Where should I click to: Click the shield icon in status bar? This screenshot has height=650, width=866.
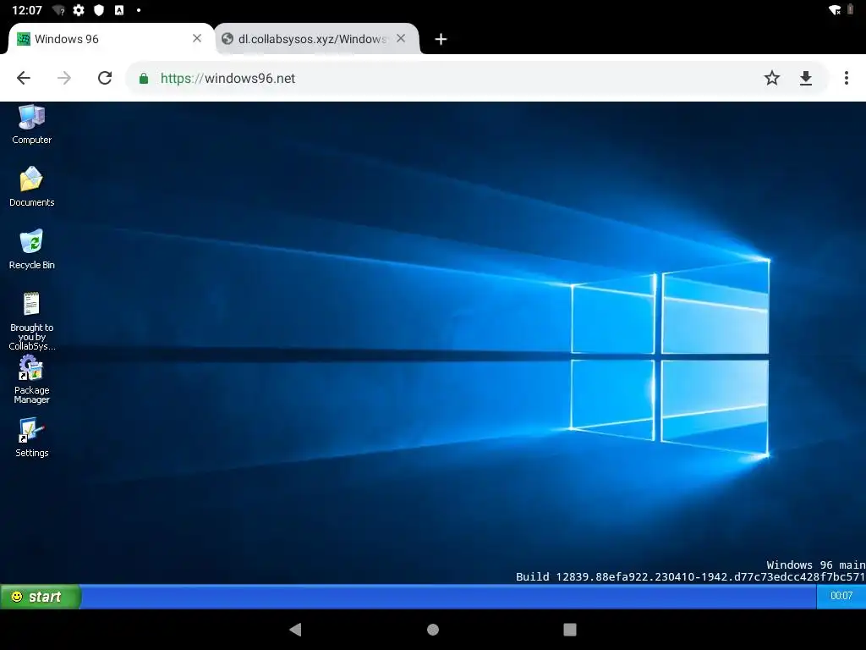pyautogui.click(x=99, y=10)
